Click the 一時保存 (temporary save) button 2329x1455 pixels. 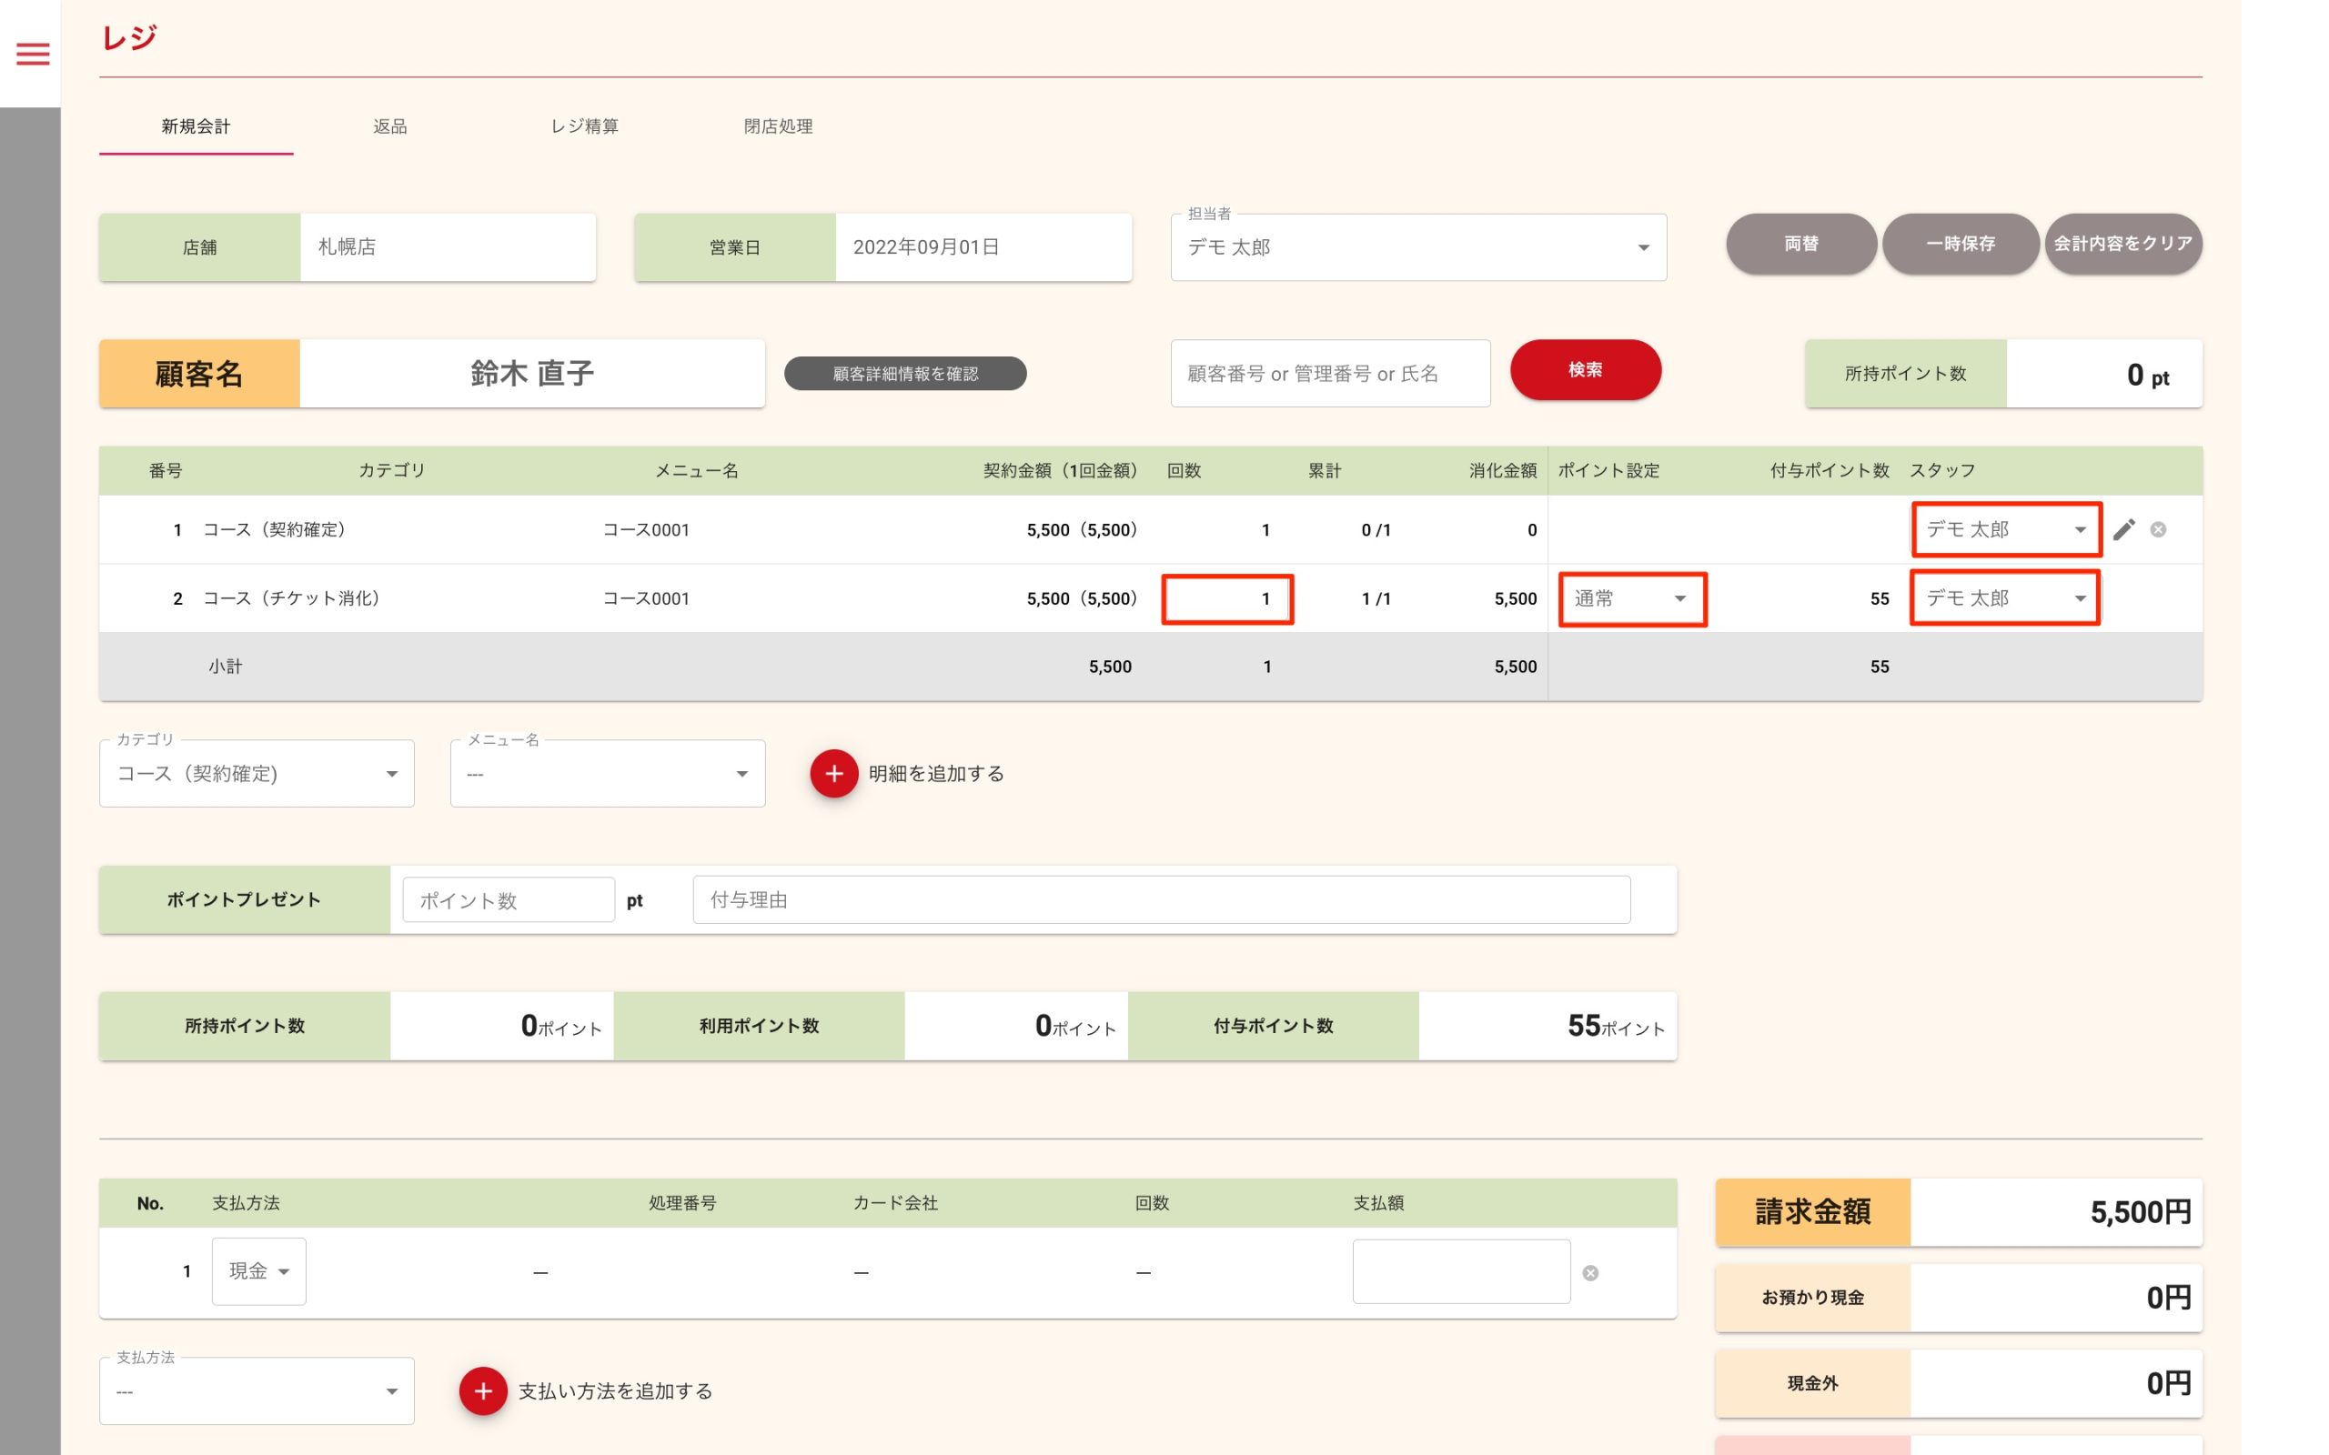pos(1960,244)
